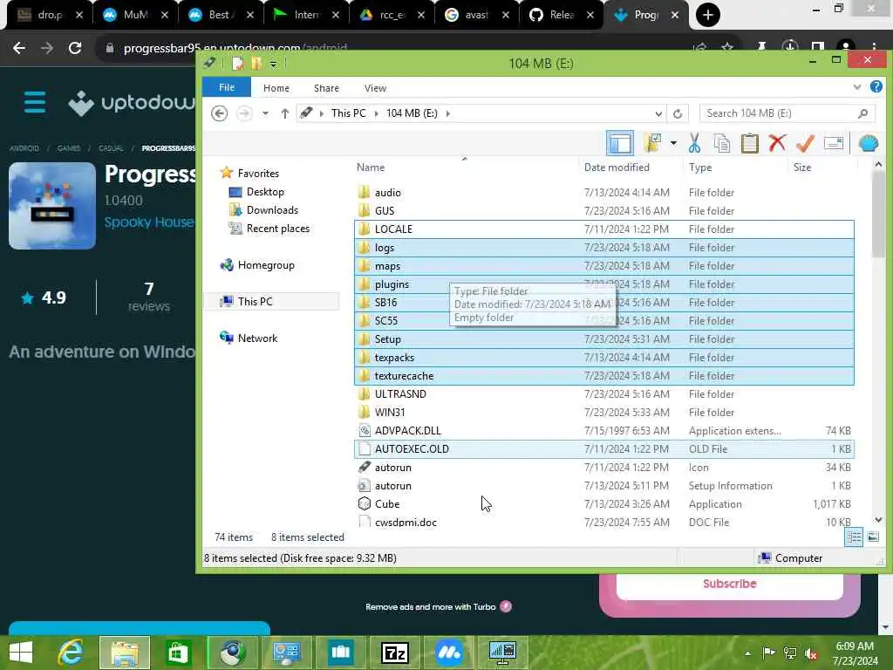893x670 pixels.
Task: Toggle the navigation pane layout button
Action: pos(620,143)
